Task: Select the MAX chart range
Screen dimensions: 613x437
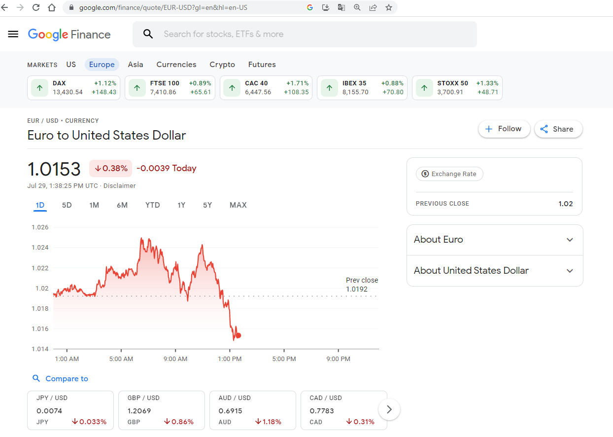Action: [x=238, y=205]
